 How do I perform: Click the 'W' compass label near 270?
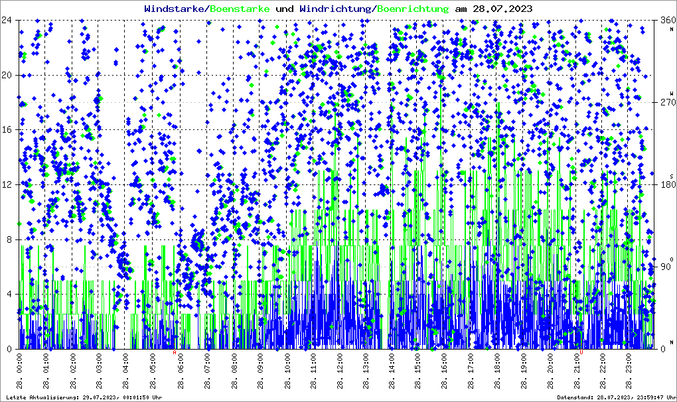[672, 93]
